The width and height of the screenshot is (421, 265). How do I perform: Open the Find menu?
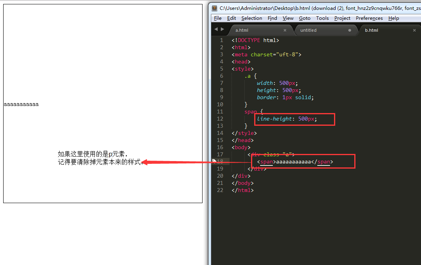pyautogui.click(x=272, y=18)
